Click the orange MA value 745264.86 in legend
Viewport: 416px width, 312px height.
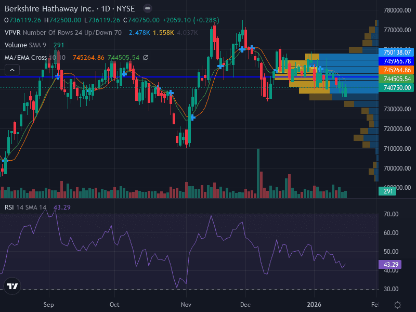88,58
